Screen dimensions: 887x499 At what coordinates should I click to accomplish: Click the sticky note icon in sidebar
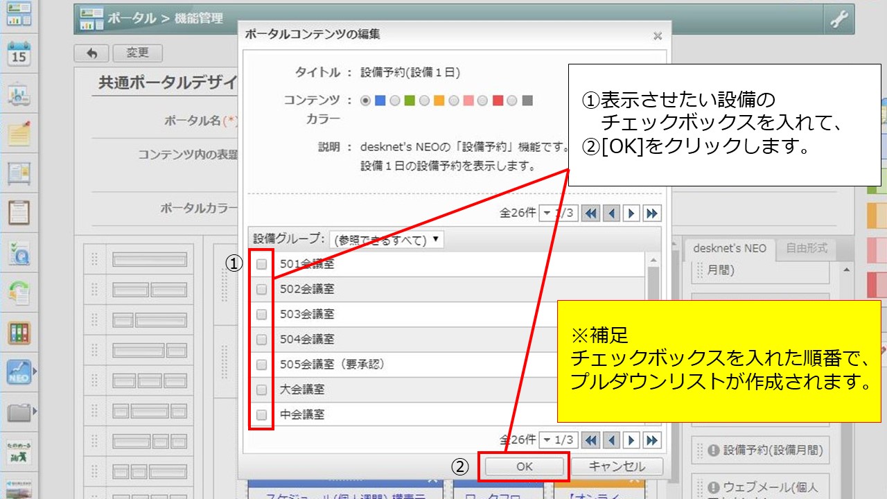tap(19, 132)
